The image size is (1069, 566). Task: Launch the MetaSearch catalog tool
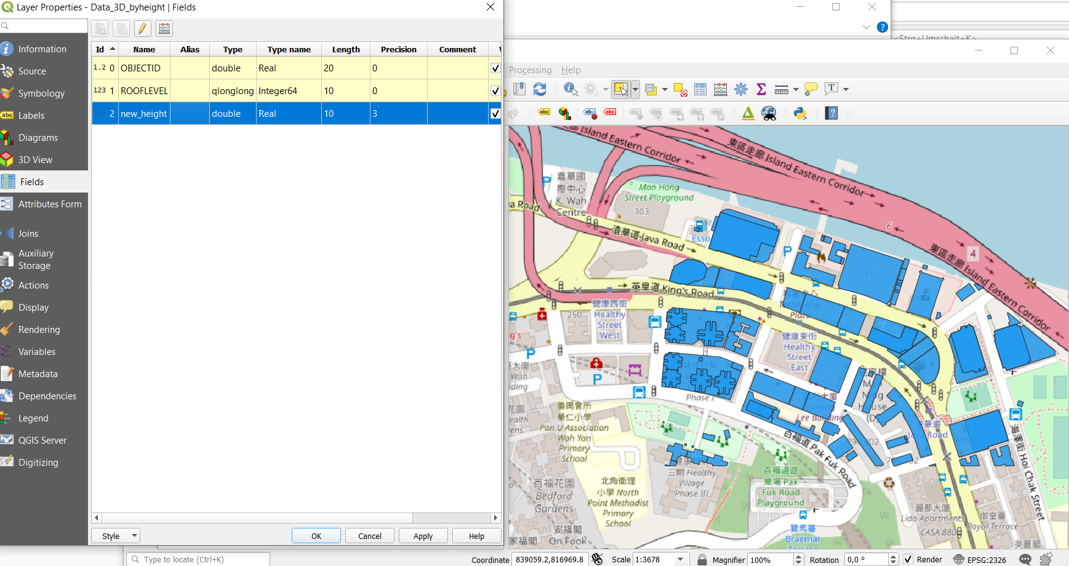click(x=769, y=113)
